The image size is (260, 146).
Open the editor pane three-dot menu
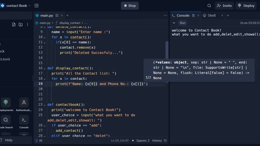pos(165,15)
